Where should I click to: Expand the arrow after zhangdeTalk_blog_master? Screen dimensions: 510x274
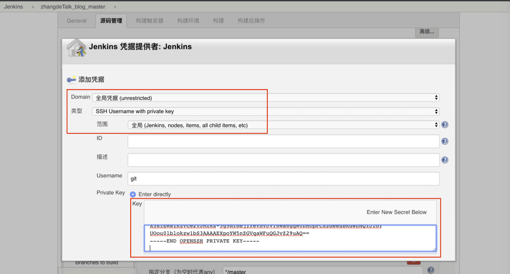pos(116,7)
